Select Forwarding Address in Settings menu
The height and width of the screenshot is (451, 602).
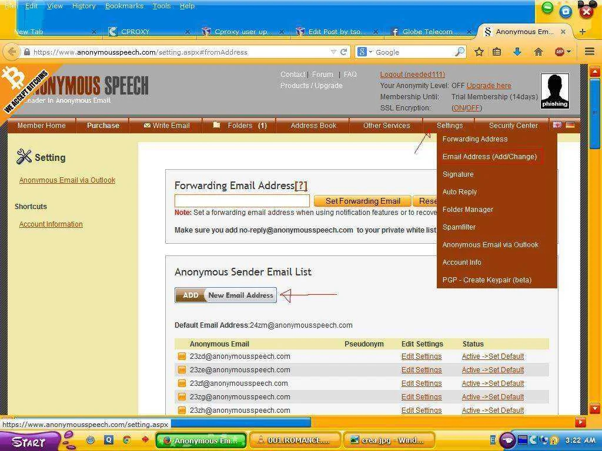[x=475, y=139]
